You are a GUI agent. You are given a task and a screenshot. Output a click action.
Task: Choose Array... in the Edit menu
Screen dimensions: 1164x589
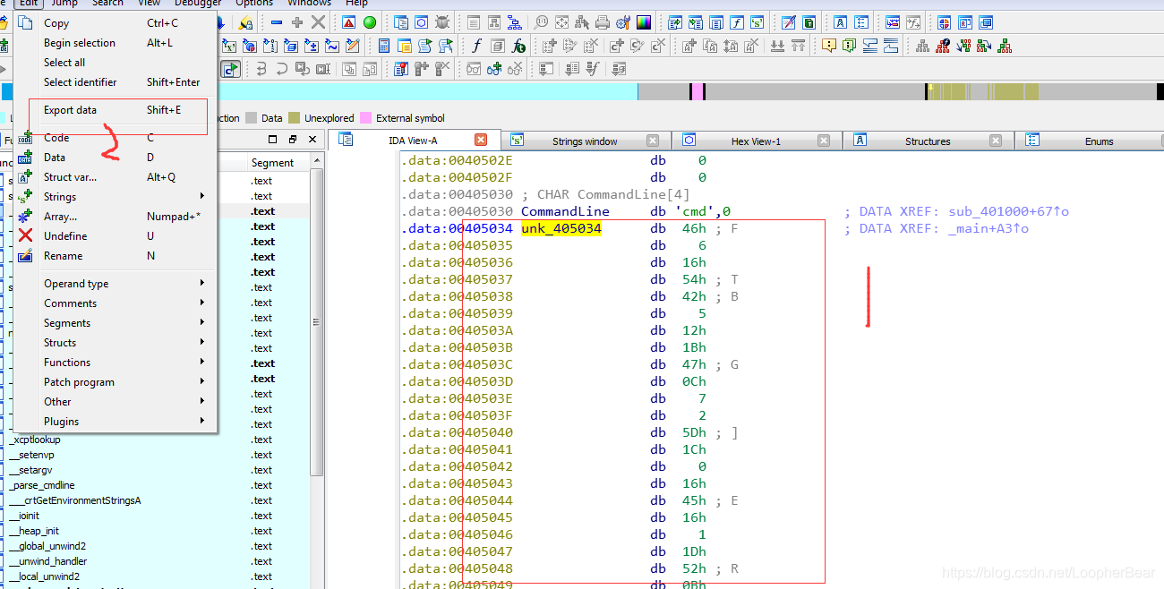(x=116, y=217)
